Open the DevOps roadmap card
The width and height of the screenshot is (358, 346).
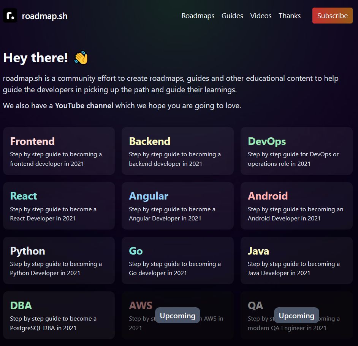coord(296,151)
